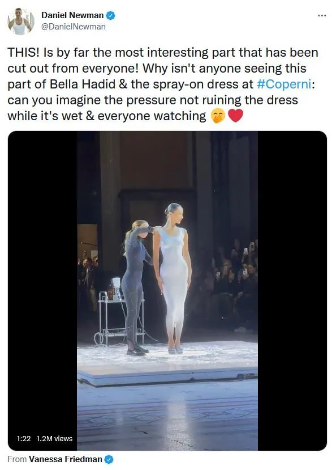Screen dimensions: 332x470
Task: Click the 1:22 video duration label
Action: [x=24, y=438]
